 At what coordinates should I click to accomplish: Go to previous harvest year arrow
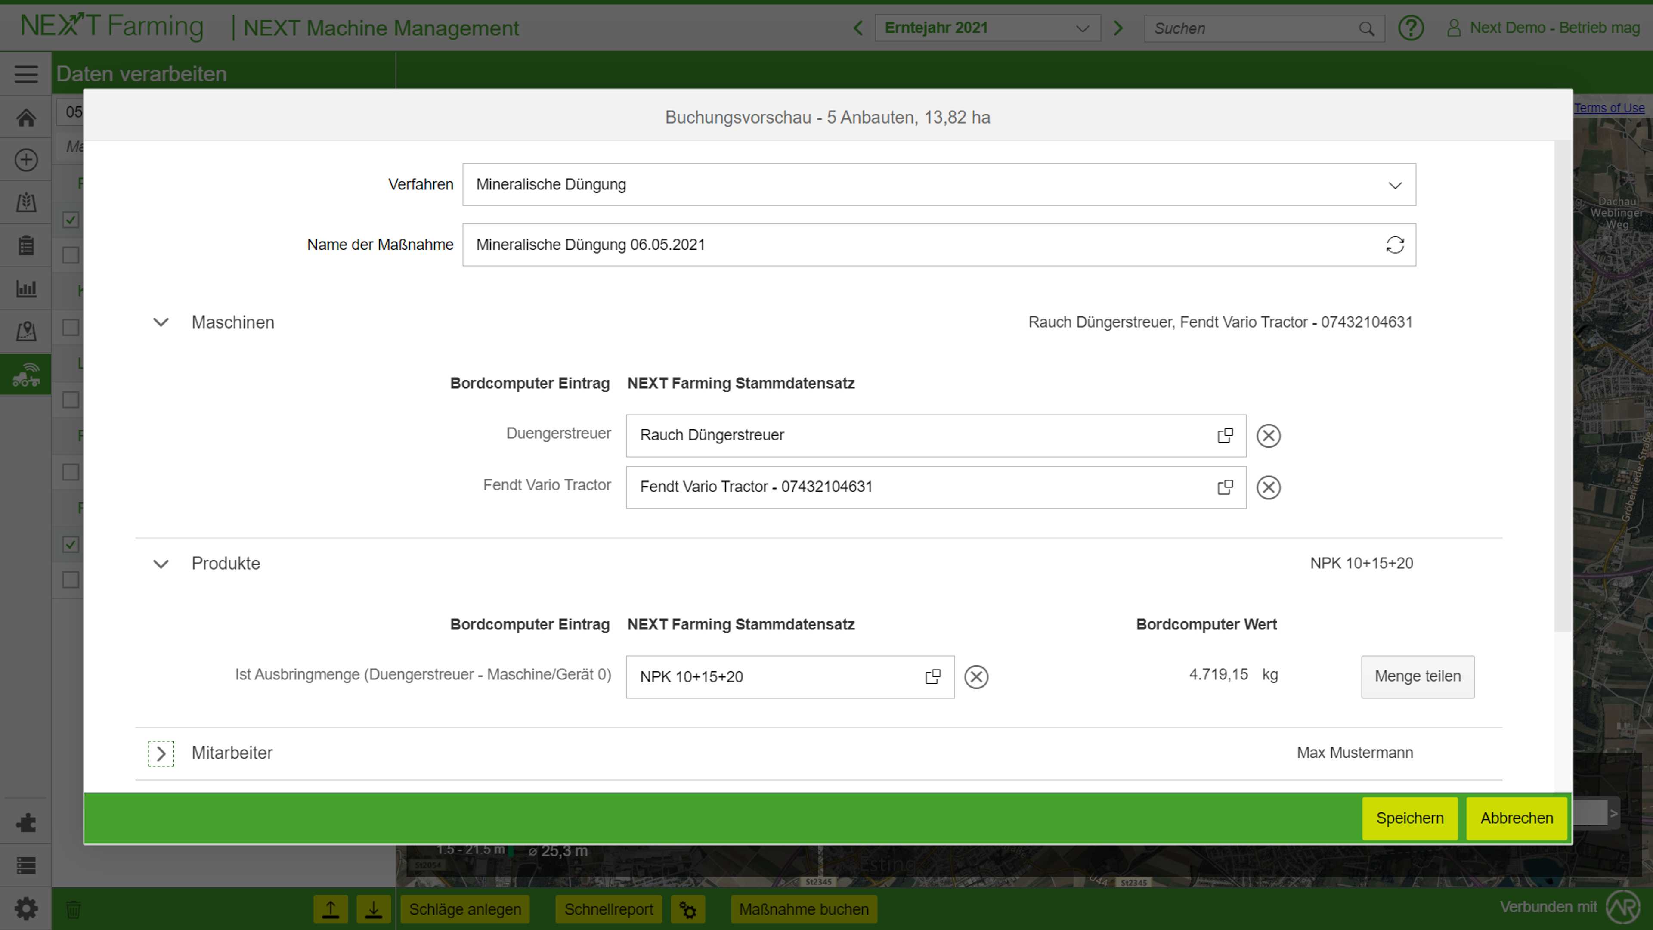[x=859, y=28]
